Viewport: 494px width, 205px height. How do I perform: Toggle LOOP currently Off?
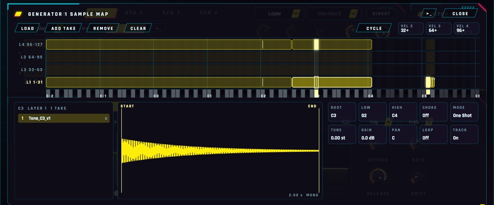(434, 134)
